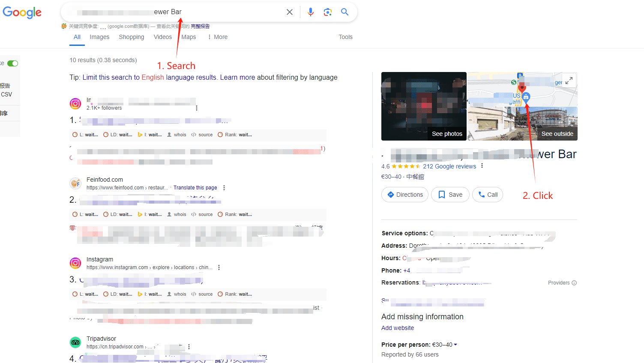Click the magnifier search button
The width and height of the screenshot is (644, 363).
(344, 12)
